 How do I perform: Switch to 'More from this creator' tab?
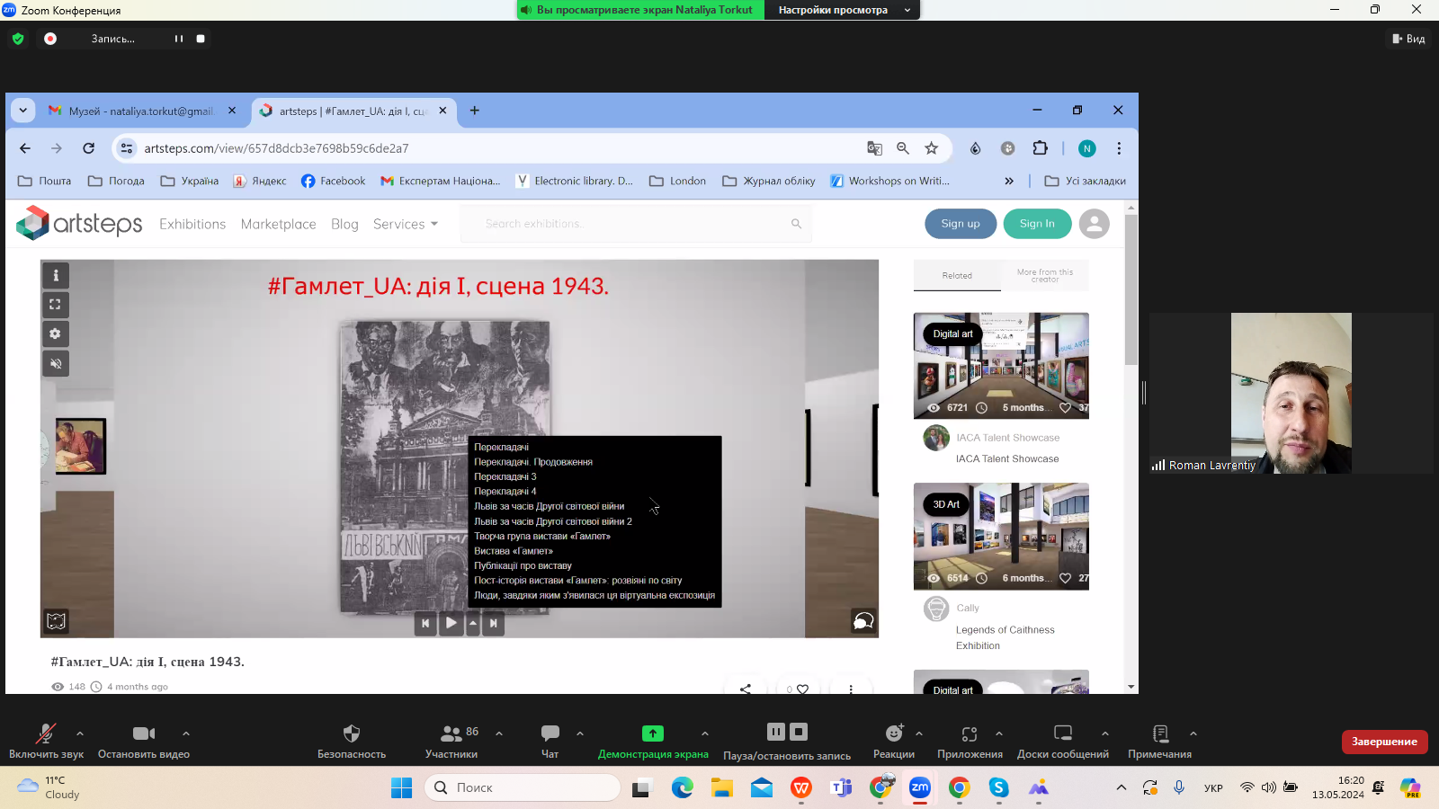pos(1044,275)
